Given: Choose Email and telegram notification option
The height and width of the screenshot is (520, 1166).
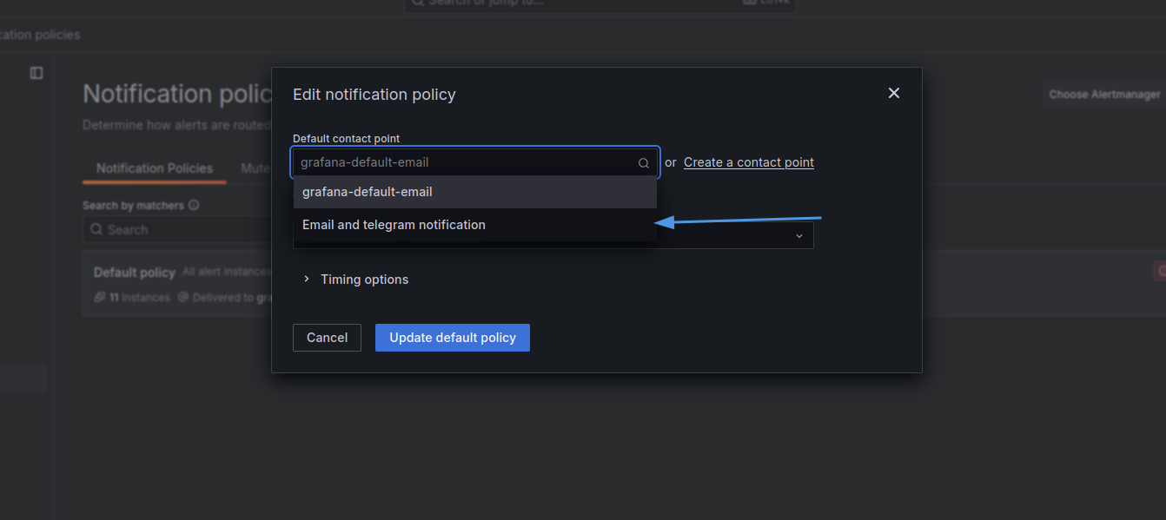Looking at the screenshot, I should tap(474, 225).
